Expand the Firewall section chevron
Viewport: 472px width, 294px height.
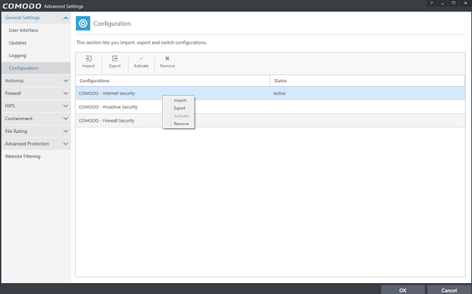click(66, 93)
